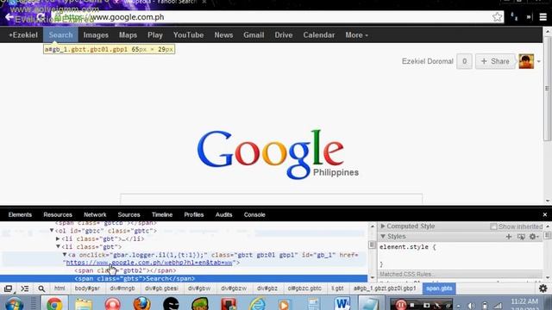Viewport: 552px width, 310px height.
Task: Go back with browser back arrow
Action: (9, 17)
